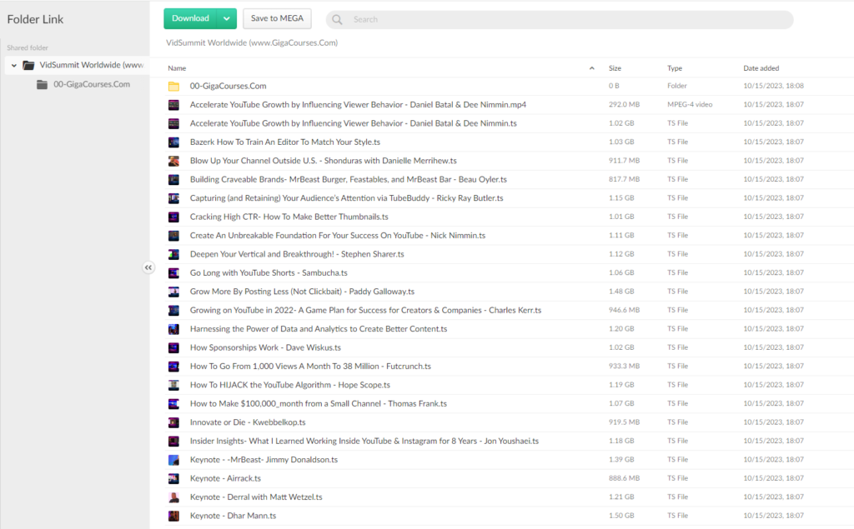The width and height of the screenshot is (854, 529).
Task: Click the Size column header
Action: [615, 68]
